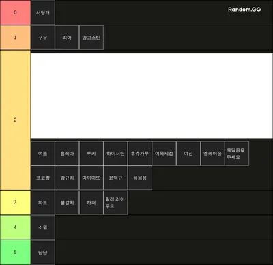Screen dimensions: 273x265
Task: Click the 구우 tile in tier 1
Action: coord(43,38)
